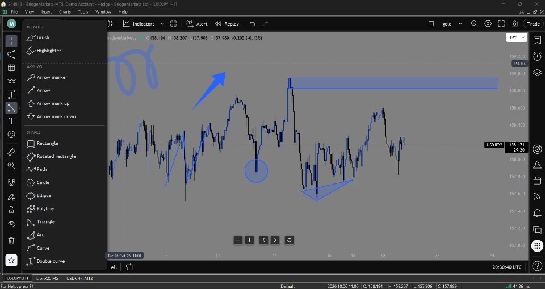545x289 pixels.
Task: Hide all drawings with eye icon
Action: [x=11, y=224]
